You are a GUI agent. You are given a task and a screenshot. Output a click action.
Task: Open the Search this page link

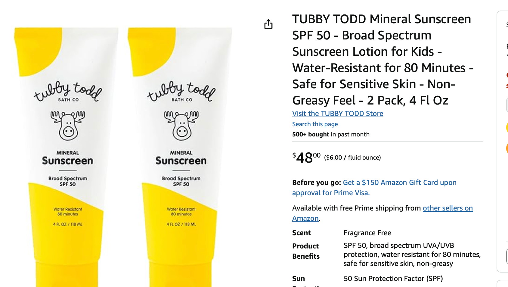pos(315,124)
